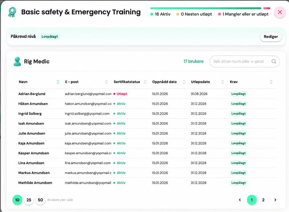Click Adrian's expiry date 31.08.2026

199,94
